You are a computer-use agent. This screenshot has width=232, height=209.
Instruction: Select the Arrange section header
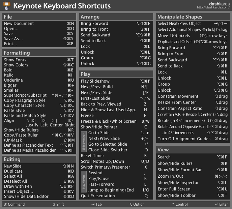point(116,17)
